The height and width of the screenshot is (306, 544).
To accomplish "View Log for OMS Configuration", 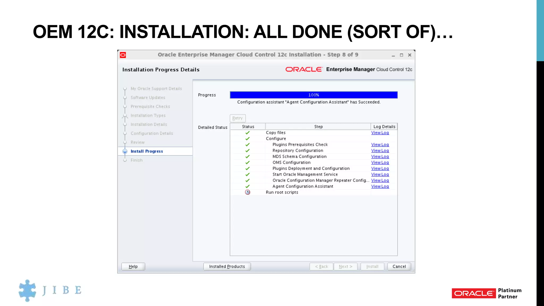I will coord(380,163).
